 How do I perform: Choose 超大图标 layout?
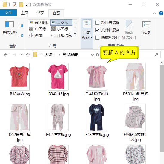tap(39, 22)
